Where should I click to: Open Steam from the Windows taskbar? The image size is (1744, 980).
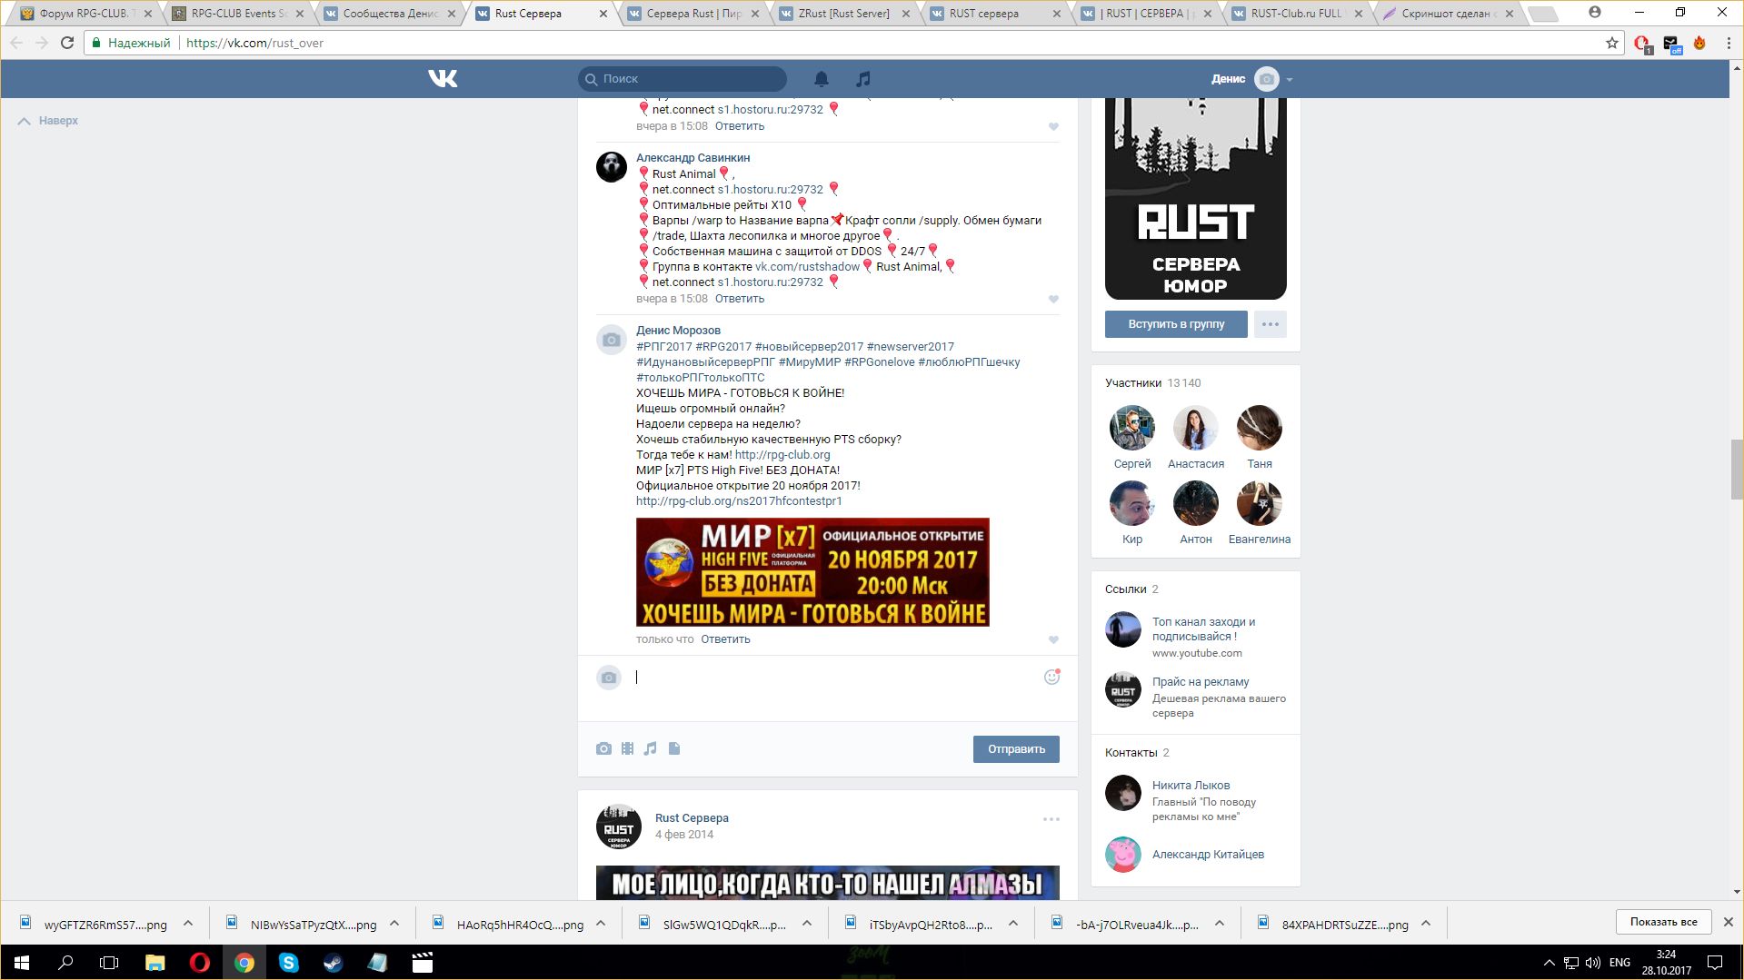[333, 963]
